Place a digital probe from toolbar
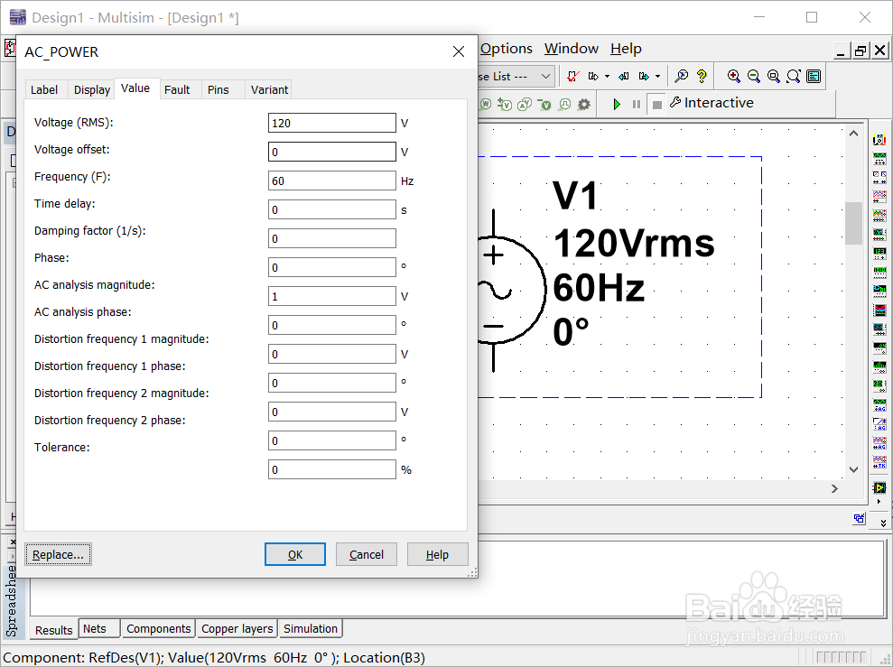The width and height of the screenshot is (893, 667). [x=564, y=104]
